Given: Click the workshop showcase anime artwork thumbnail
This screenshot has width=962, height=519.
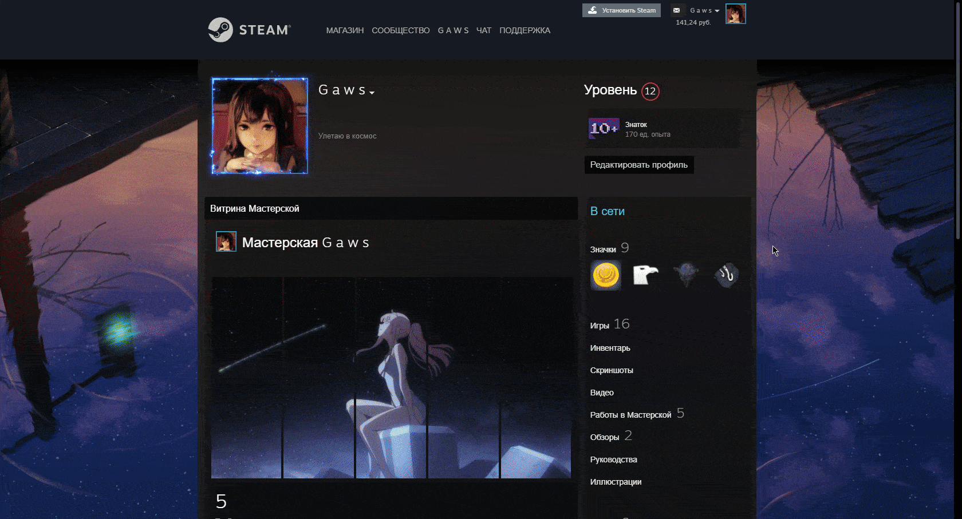Looking at the screenshot, I should (x=391, y=377).
